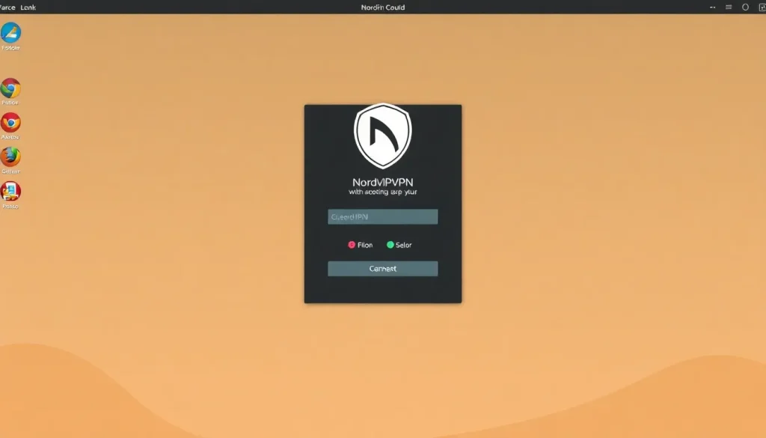Image resolution: width=766 pixels, height=438 pixels.
Task: Click the double-dash icon in the top bar
Action: 713,7
